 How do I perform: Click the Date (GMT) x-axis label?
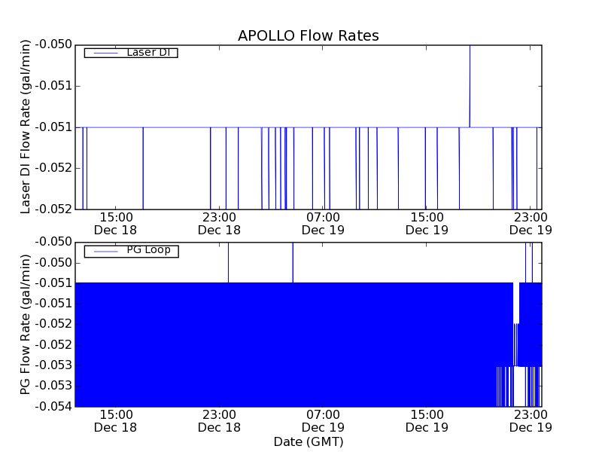[x=308, y=441]
